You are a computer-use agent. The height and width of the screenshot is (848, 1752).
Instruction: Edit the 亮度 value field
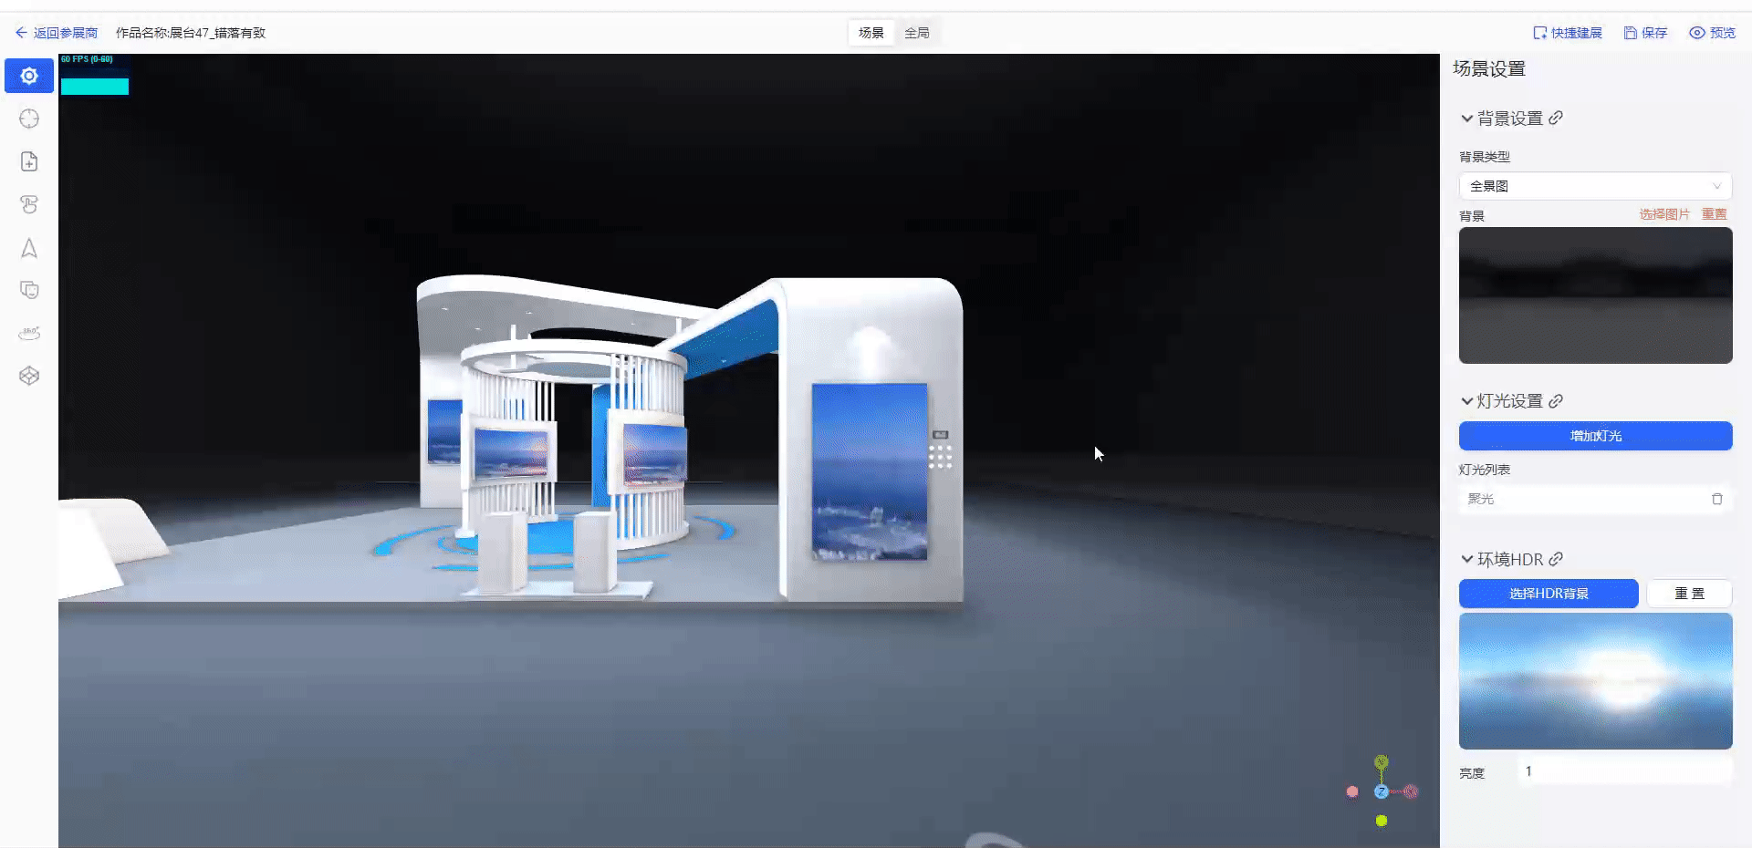click(1624, 770)
